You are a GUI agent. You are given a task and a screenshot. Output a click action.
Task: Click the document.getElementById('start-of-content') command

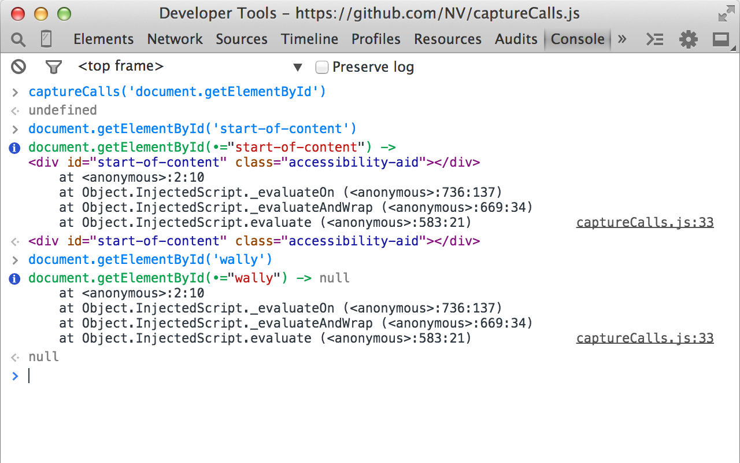pos(193,128)
